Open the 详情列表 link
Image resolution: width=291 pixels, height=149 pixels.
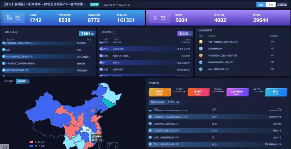click(x=282, y=5)
